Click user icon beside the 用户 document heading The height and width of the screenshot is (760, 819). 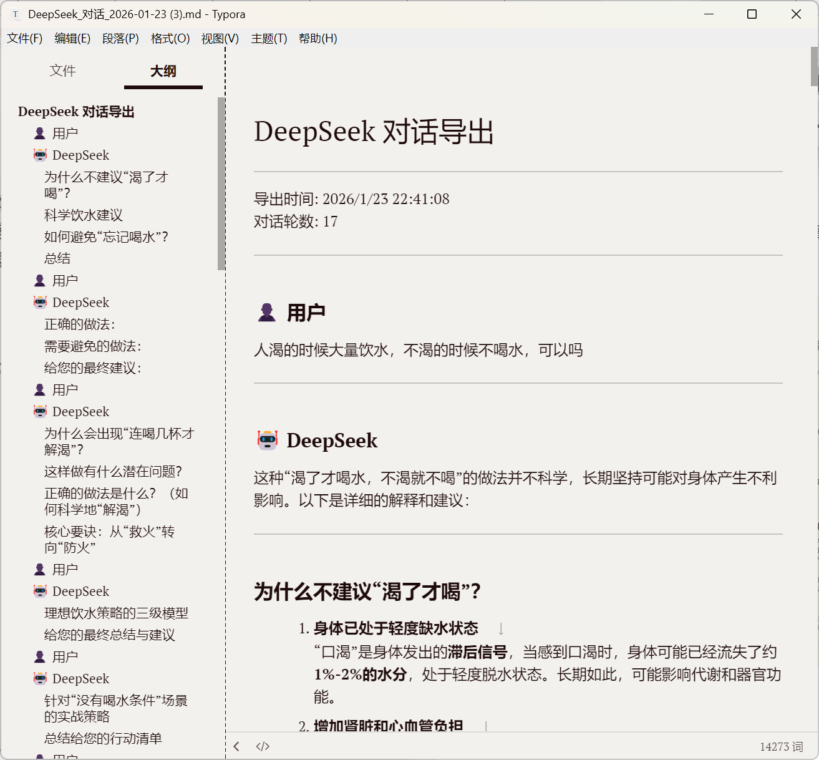click(267, 313)
